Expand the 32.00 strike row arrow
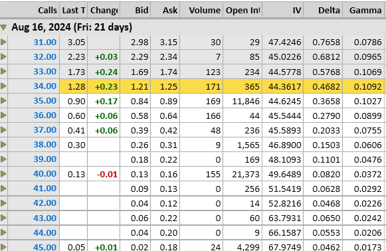Image resolution: width=386 pixels, height=251 pixels. [3, 56]
